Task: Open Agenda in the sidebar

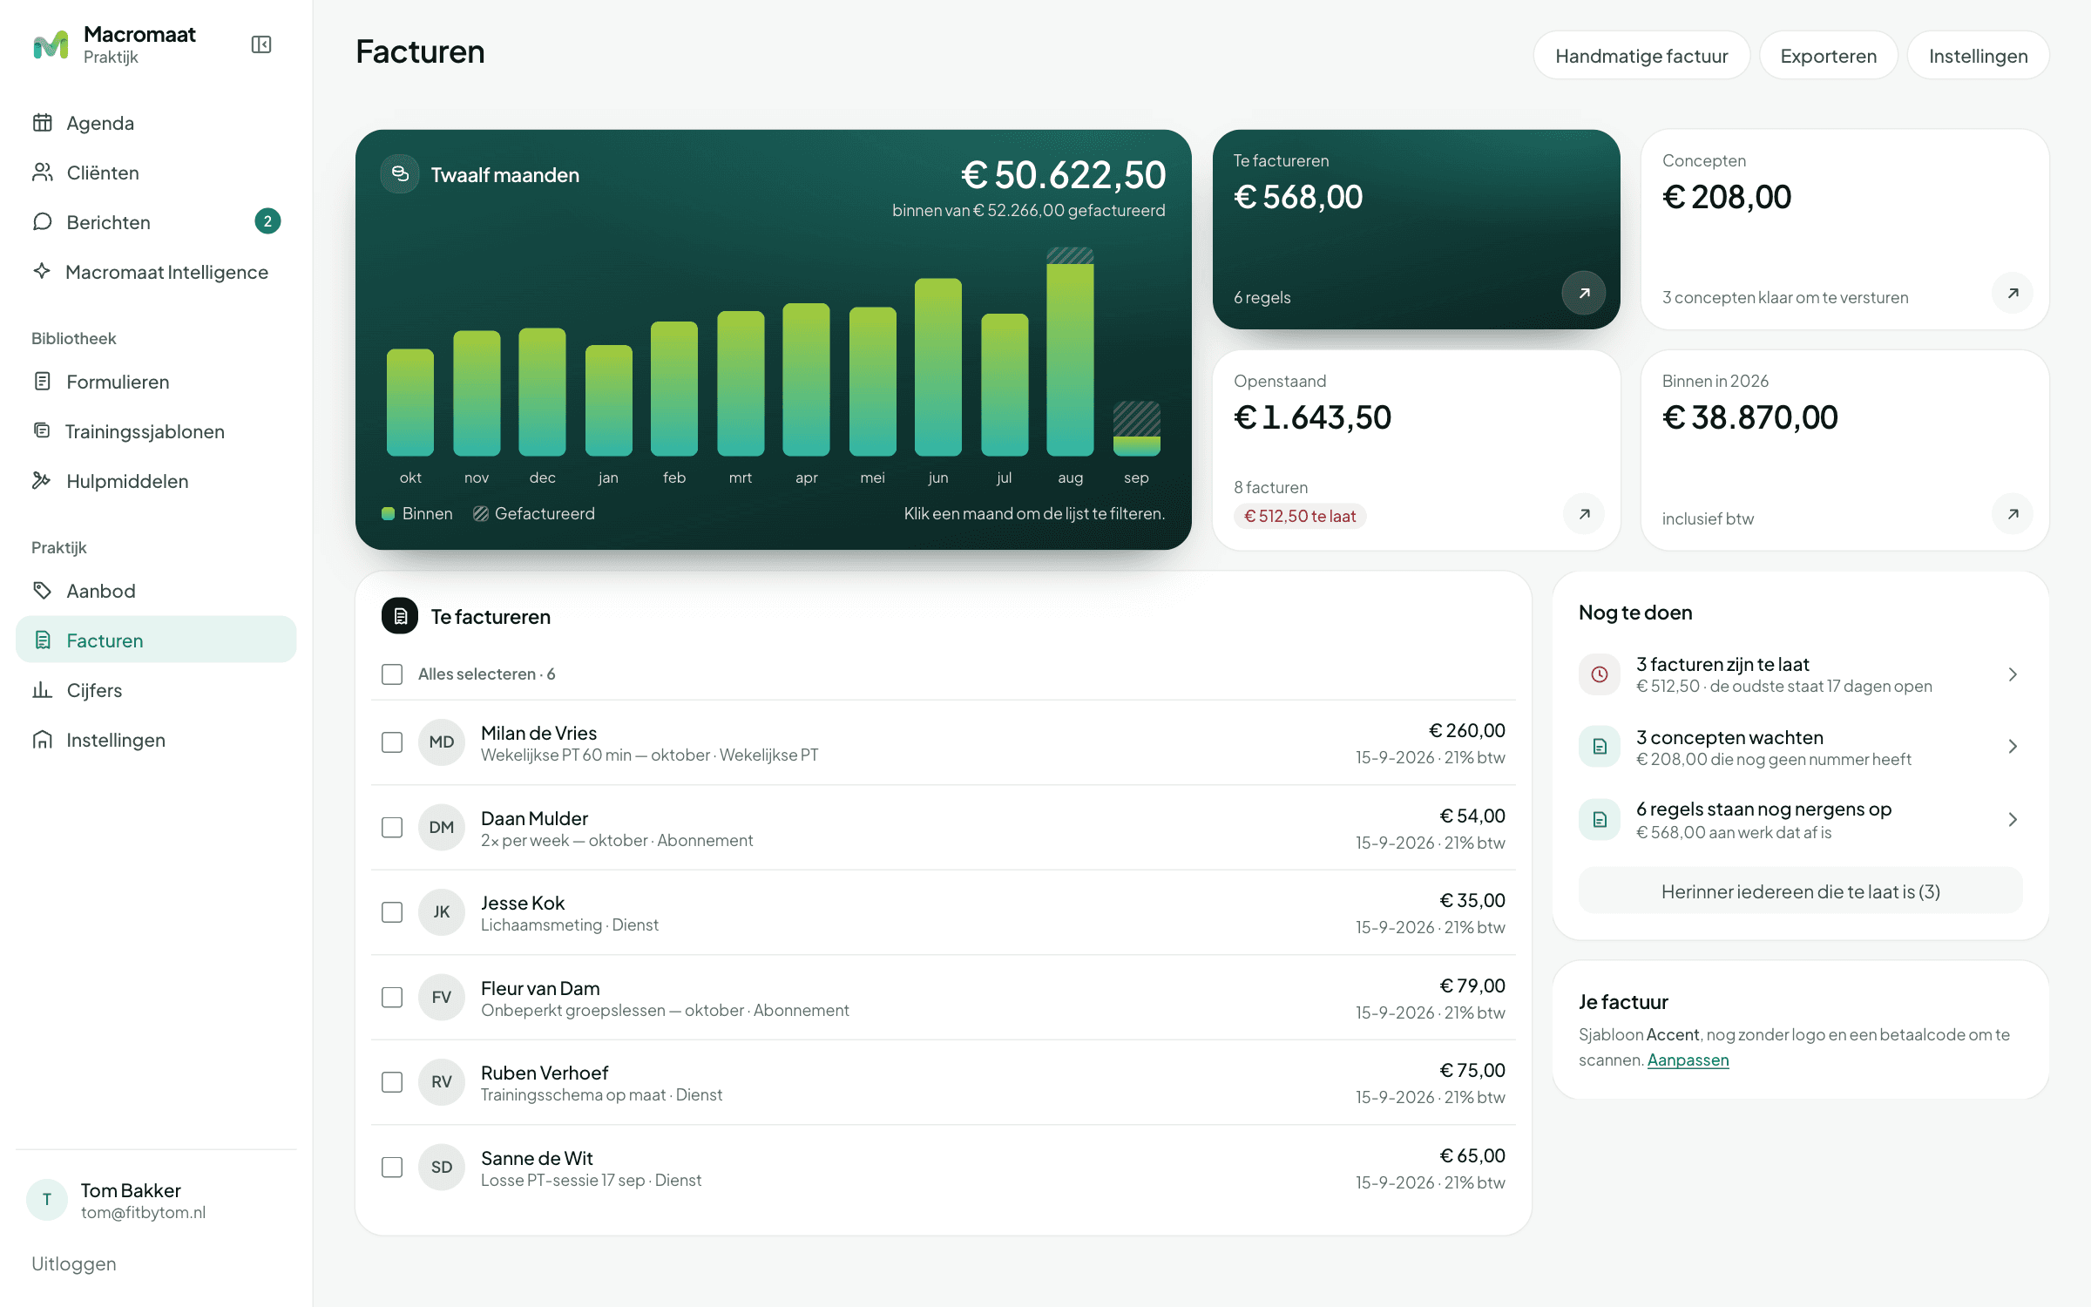Action: (156, 123)
